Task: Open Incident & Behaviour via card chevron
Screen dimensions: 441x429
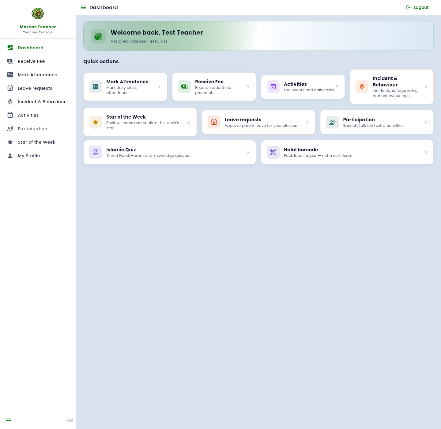Action: [426, 87]
